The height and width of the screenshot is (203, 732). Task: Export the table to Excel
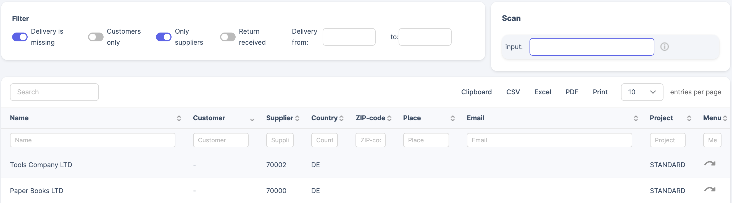(543, 92)
